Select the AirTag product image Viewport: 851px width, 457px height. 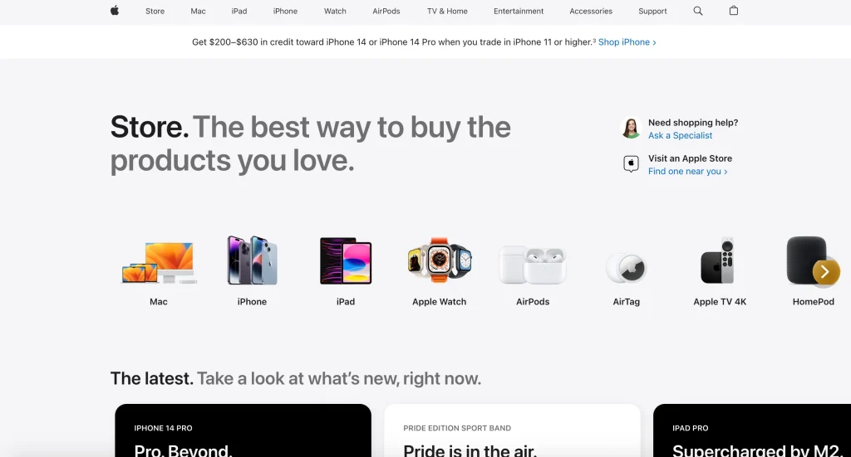(627, 268)
